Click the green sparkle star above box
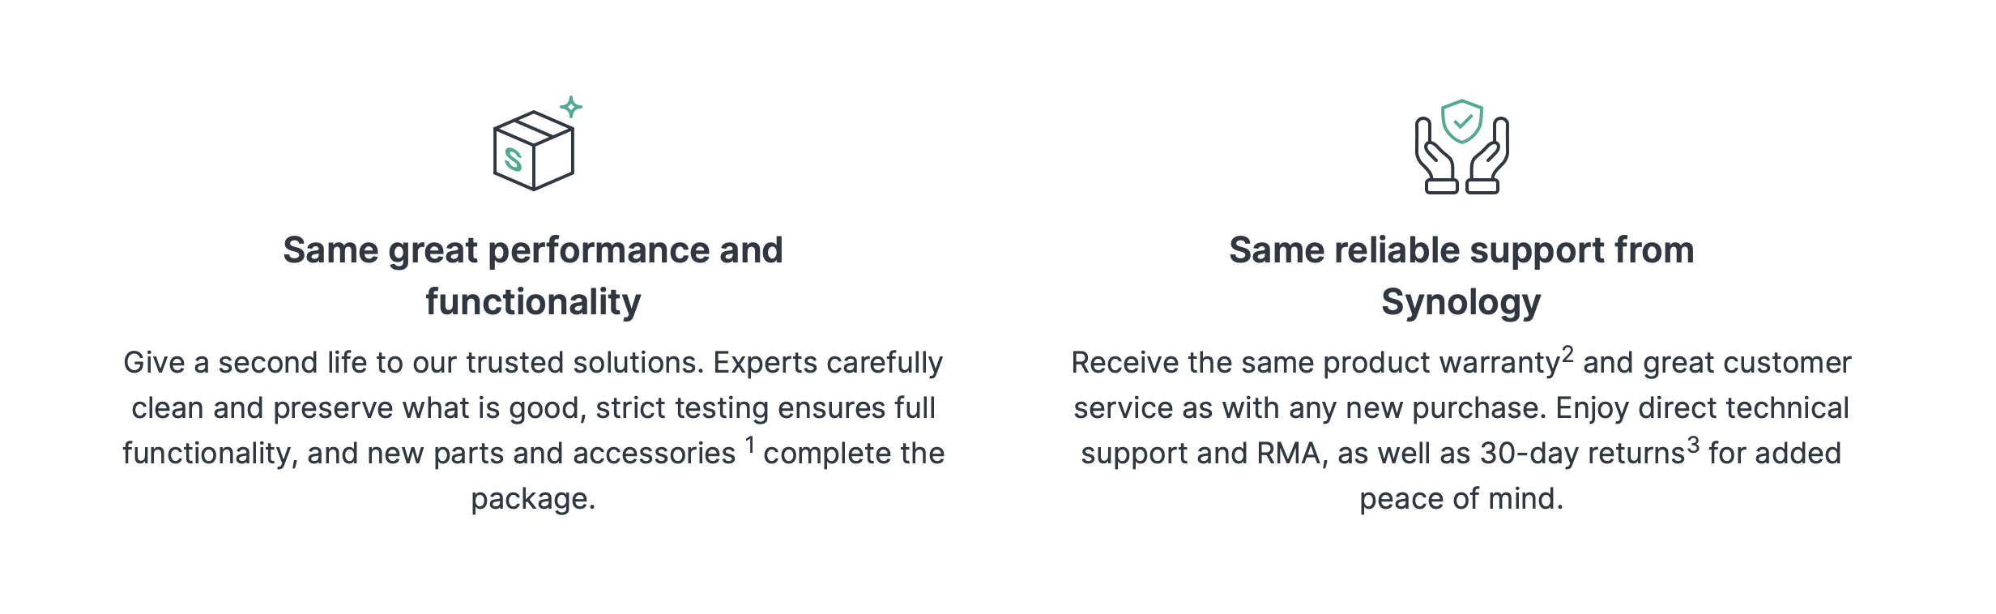Screen dimensions: 1996x614 coord(571,107)
